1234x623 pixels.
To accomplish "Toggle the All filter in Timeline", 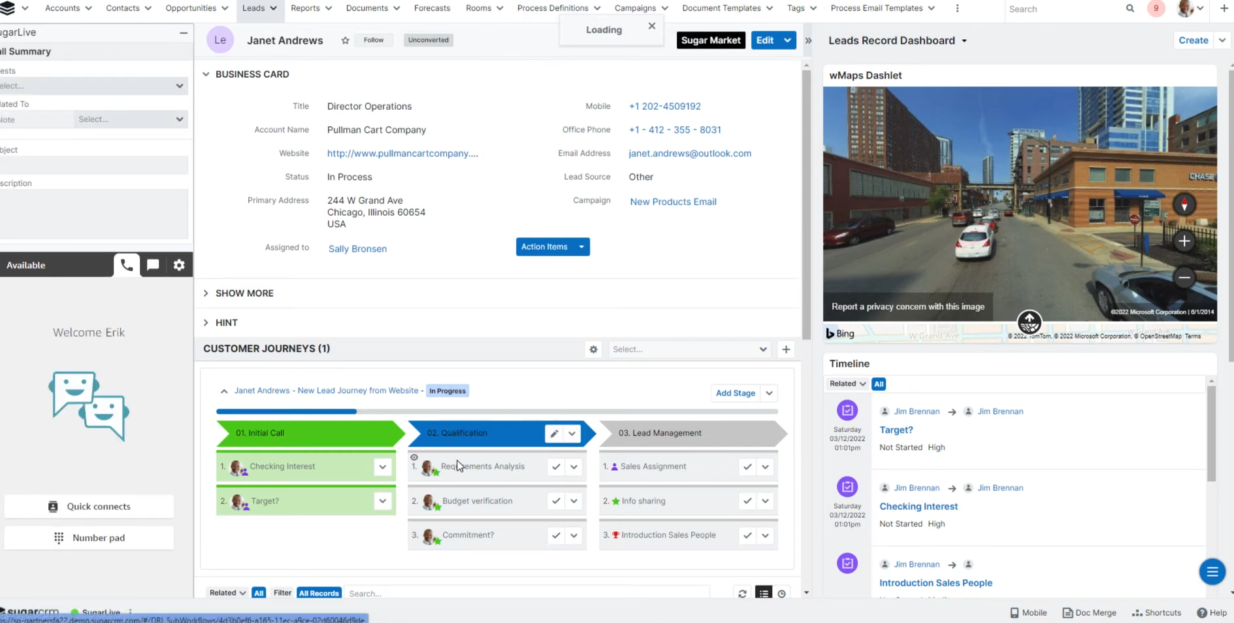I will point(879,384).
